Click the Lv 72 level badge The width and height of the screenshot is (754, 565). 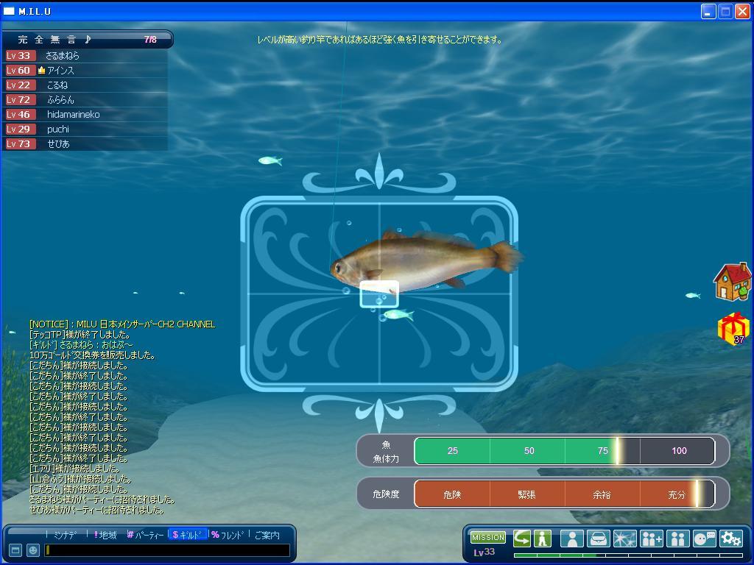coord(19,100)
